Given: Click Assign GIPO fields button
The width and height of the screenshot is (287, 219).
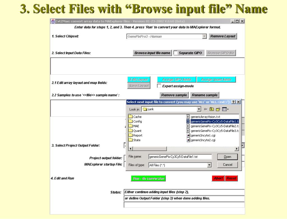Looking at the screenshot, I should pyautogui.click(x=176, y=79).
